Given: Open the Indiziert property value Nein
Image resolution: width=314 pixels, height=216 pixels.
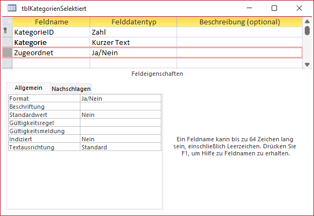Looking at the screenshot, I should tap(121, 139).
